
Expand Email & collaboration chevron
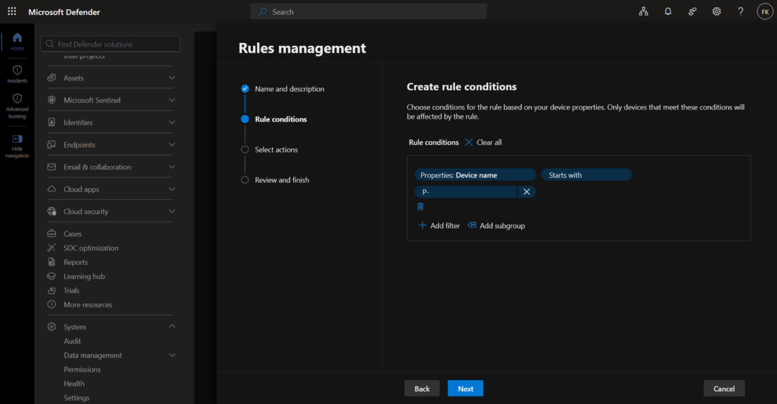(172, 167)
